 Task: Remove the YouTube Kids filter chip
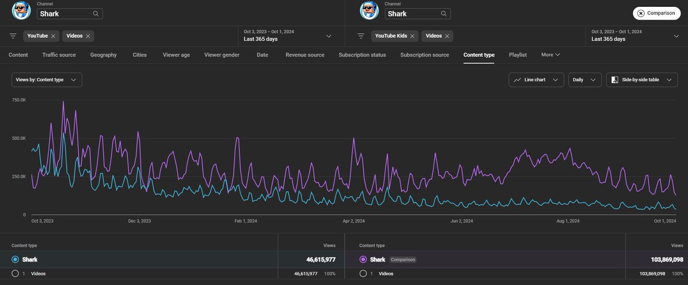pos(413,36)
